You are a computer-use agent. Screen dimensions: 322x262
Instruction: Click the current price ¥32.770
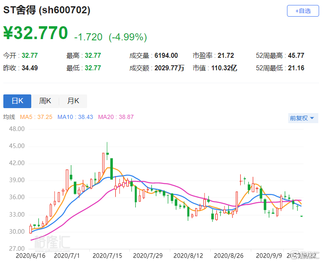pyautogui.click(x=35, y=33)
